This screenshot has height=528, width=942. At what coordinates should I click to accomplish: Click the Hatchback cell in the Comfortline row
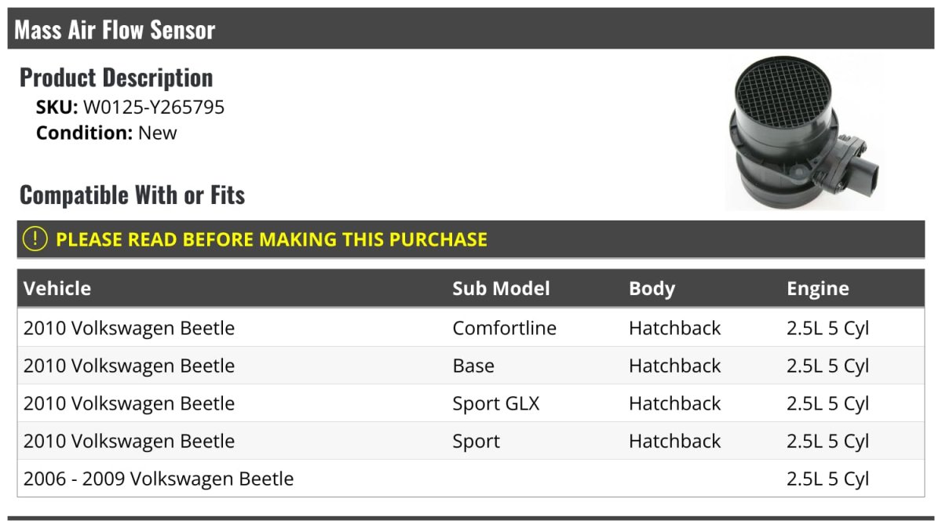click(x=674, y=328)
